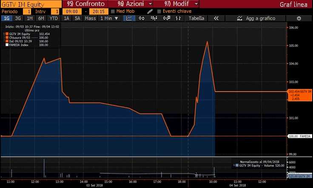Screen dimensions: 313x188
Task: Edit the Intrv value field
Action: pos(55,11)
